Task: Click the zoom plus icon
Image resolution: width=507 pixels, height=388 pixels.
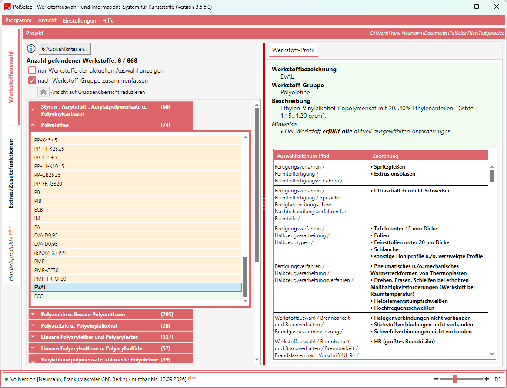Action: pos(487,379)
